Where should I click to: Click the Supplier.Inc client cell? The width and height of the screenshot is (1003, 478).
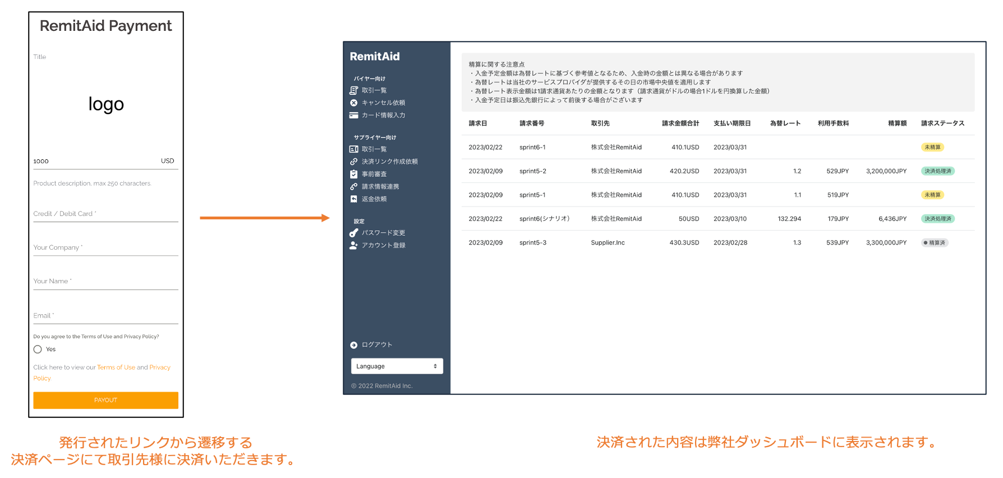pyautogui.click(x=608, y=243)
